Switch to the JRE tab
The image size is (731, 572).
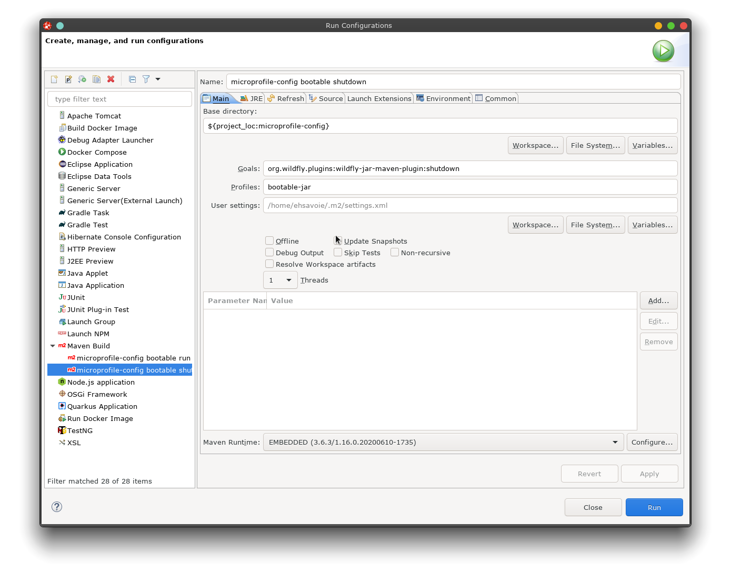[x=252, y=98]
